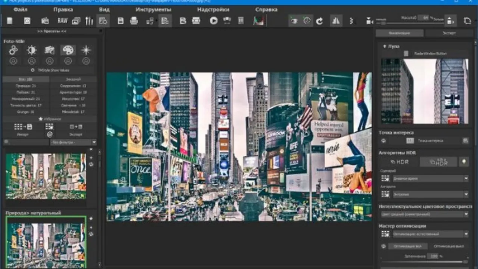This screenshot has height=269, width=478.
Task: Adjust the Затемнение slider
Action: pyautogui.click(x=424, y=262)
